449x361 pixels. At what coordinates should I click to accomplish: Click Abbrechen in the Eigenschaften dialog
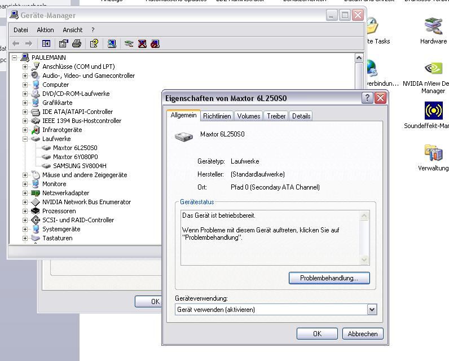(363, 334)
